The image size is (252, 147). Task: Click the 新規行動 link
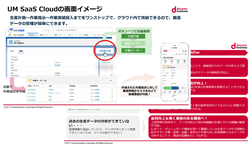(107, 62)
